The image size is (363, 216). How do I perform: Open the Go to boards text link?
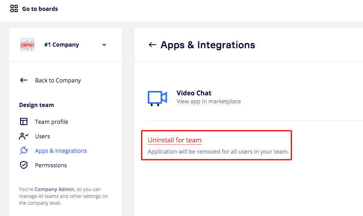pos(40,9)
